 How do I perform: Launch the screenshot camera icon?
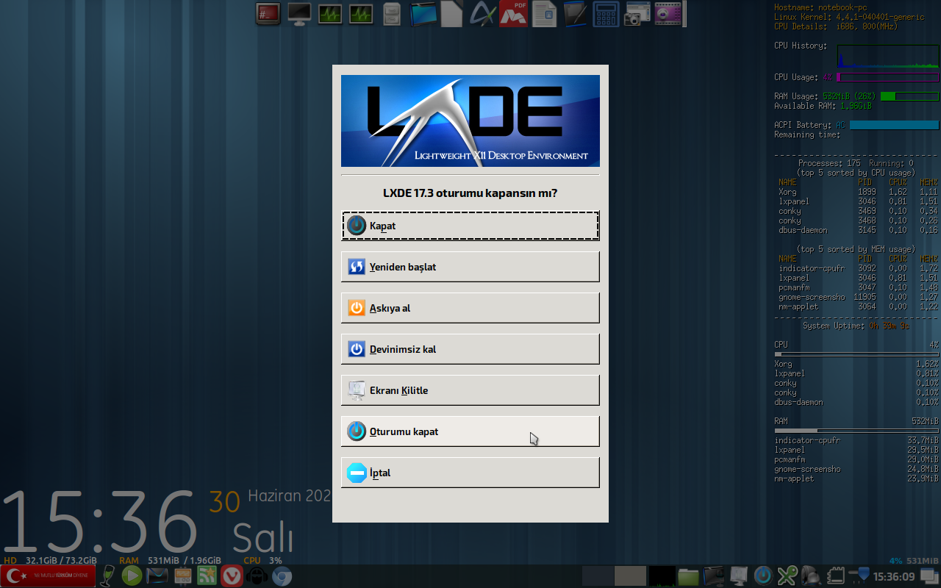click(637, 13)
